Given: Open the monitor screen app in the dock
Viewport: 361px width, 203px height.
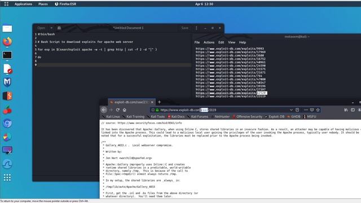Looking at the screenshot, I should (x=7, y=151).
